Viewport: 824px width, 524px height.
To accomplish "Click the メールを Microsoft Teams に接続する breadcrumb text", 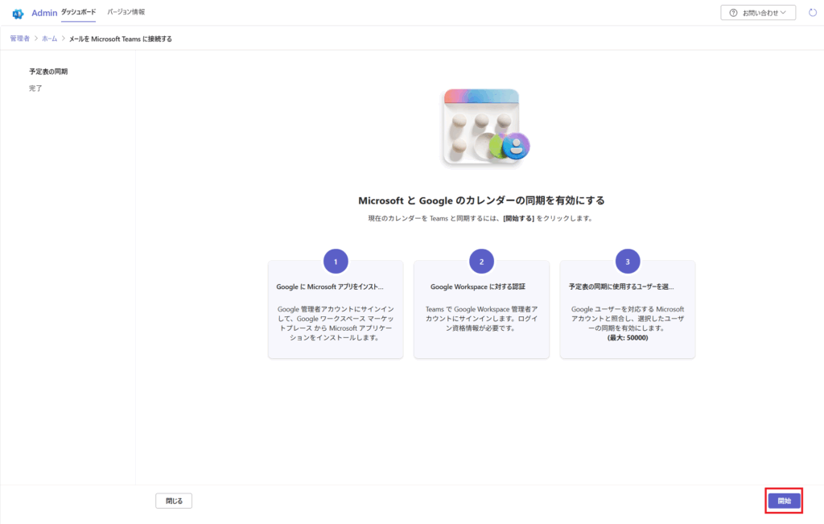I will pyautogui.click(x=121, y=39).
